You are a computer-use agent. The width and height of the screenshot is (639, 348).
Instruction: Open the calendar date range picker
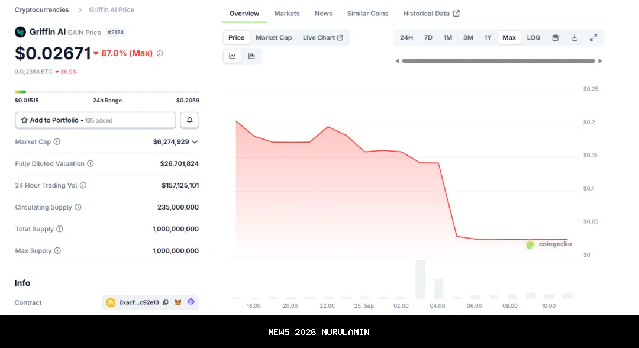click(x=555, y=37)
